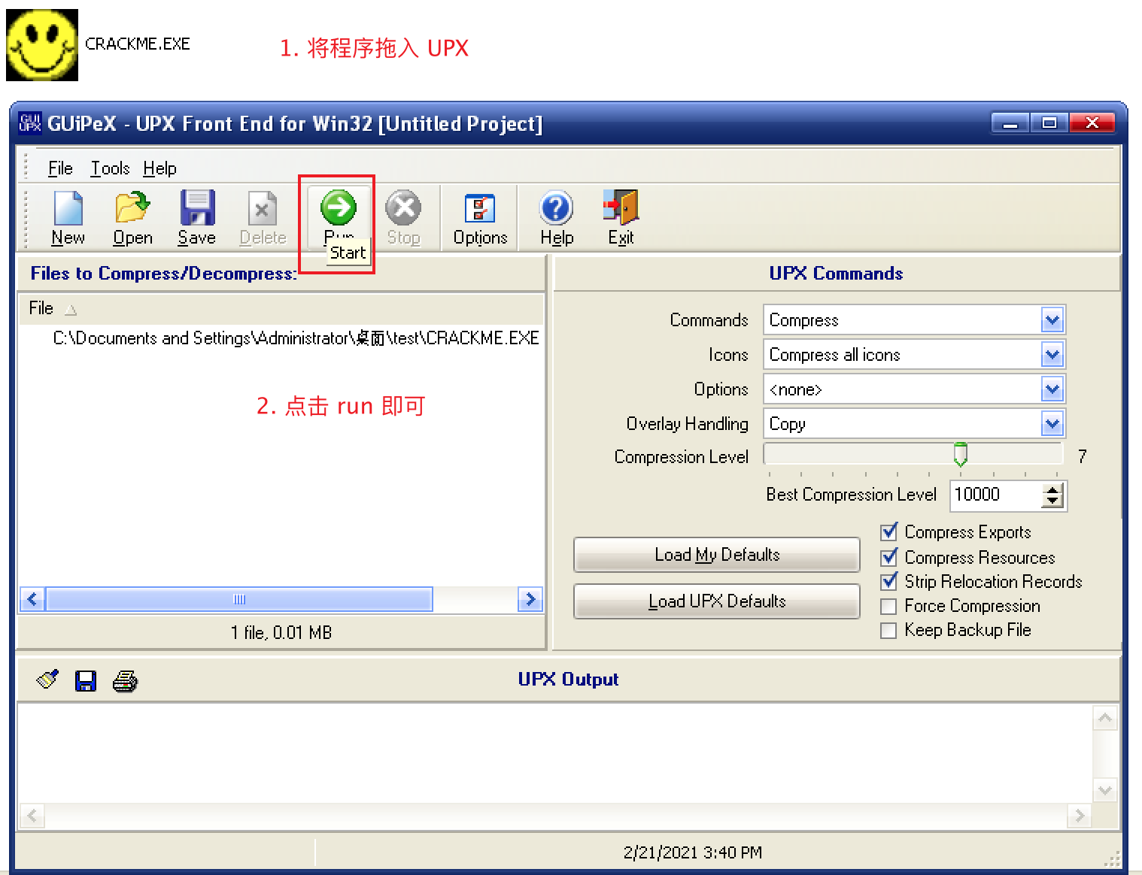Enable the Keep Backup File checkbox

[889, 630]
